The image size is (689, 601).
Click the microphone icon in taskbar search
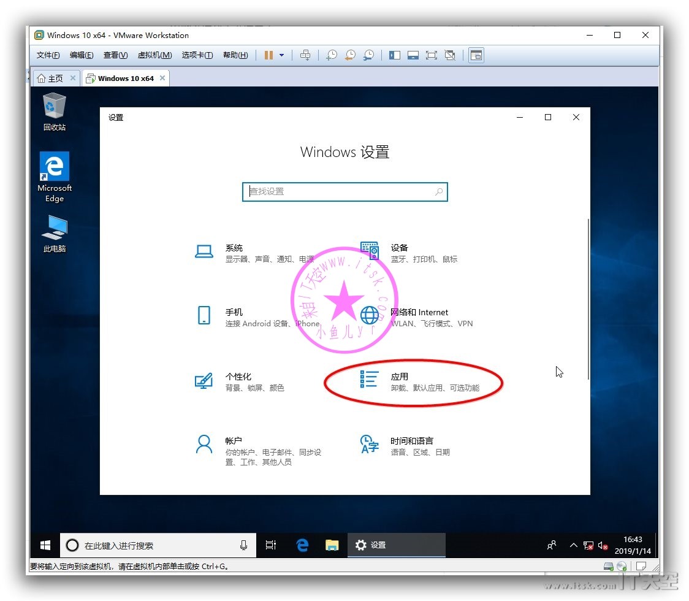[243, 545]
